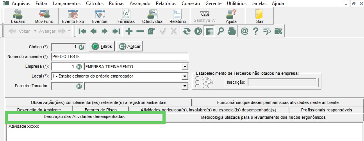Click the Código lookup arrow icon
This screenshot has width=364, height=141.
pyautogui.click(x=81, y=47)
